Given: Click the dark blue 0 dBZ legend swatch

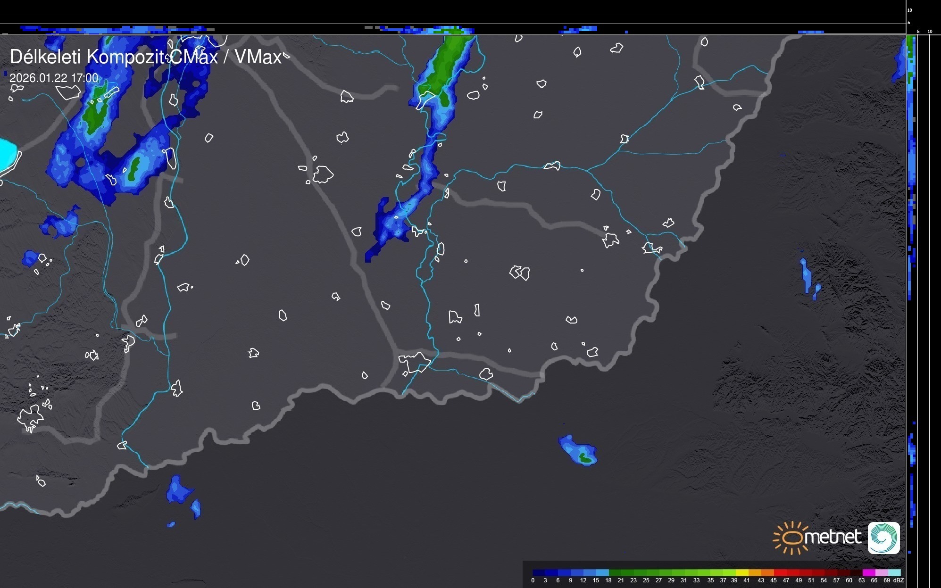Looking at the screenshot, I should (x=539, y=572).
